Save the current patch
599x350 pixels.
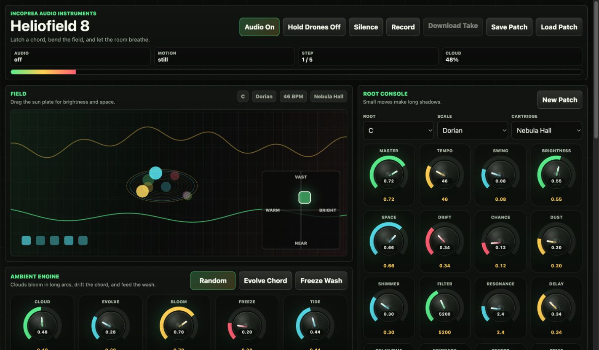click(509, 27)
